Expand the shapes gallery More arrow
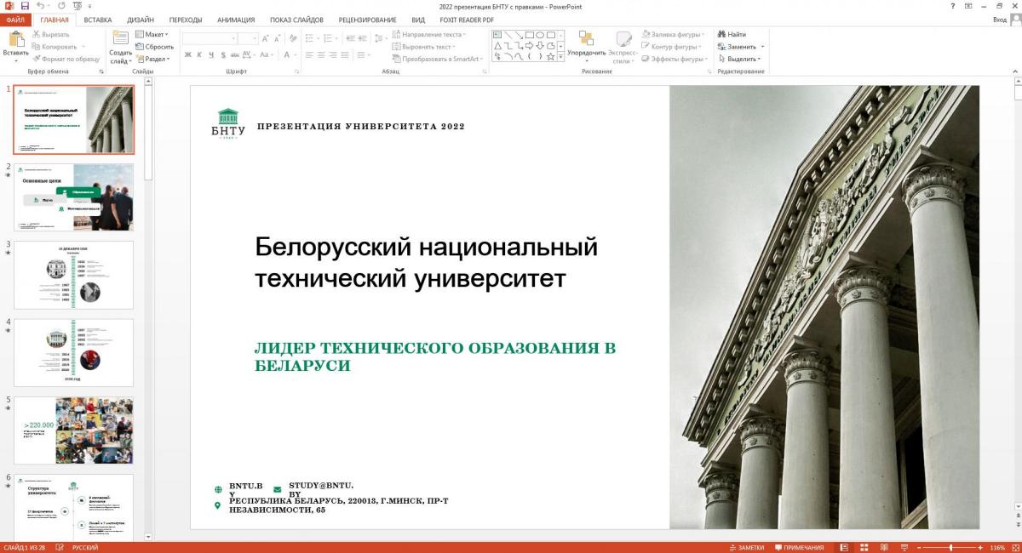 click(x=561, y=57)
